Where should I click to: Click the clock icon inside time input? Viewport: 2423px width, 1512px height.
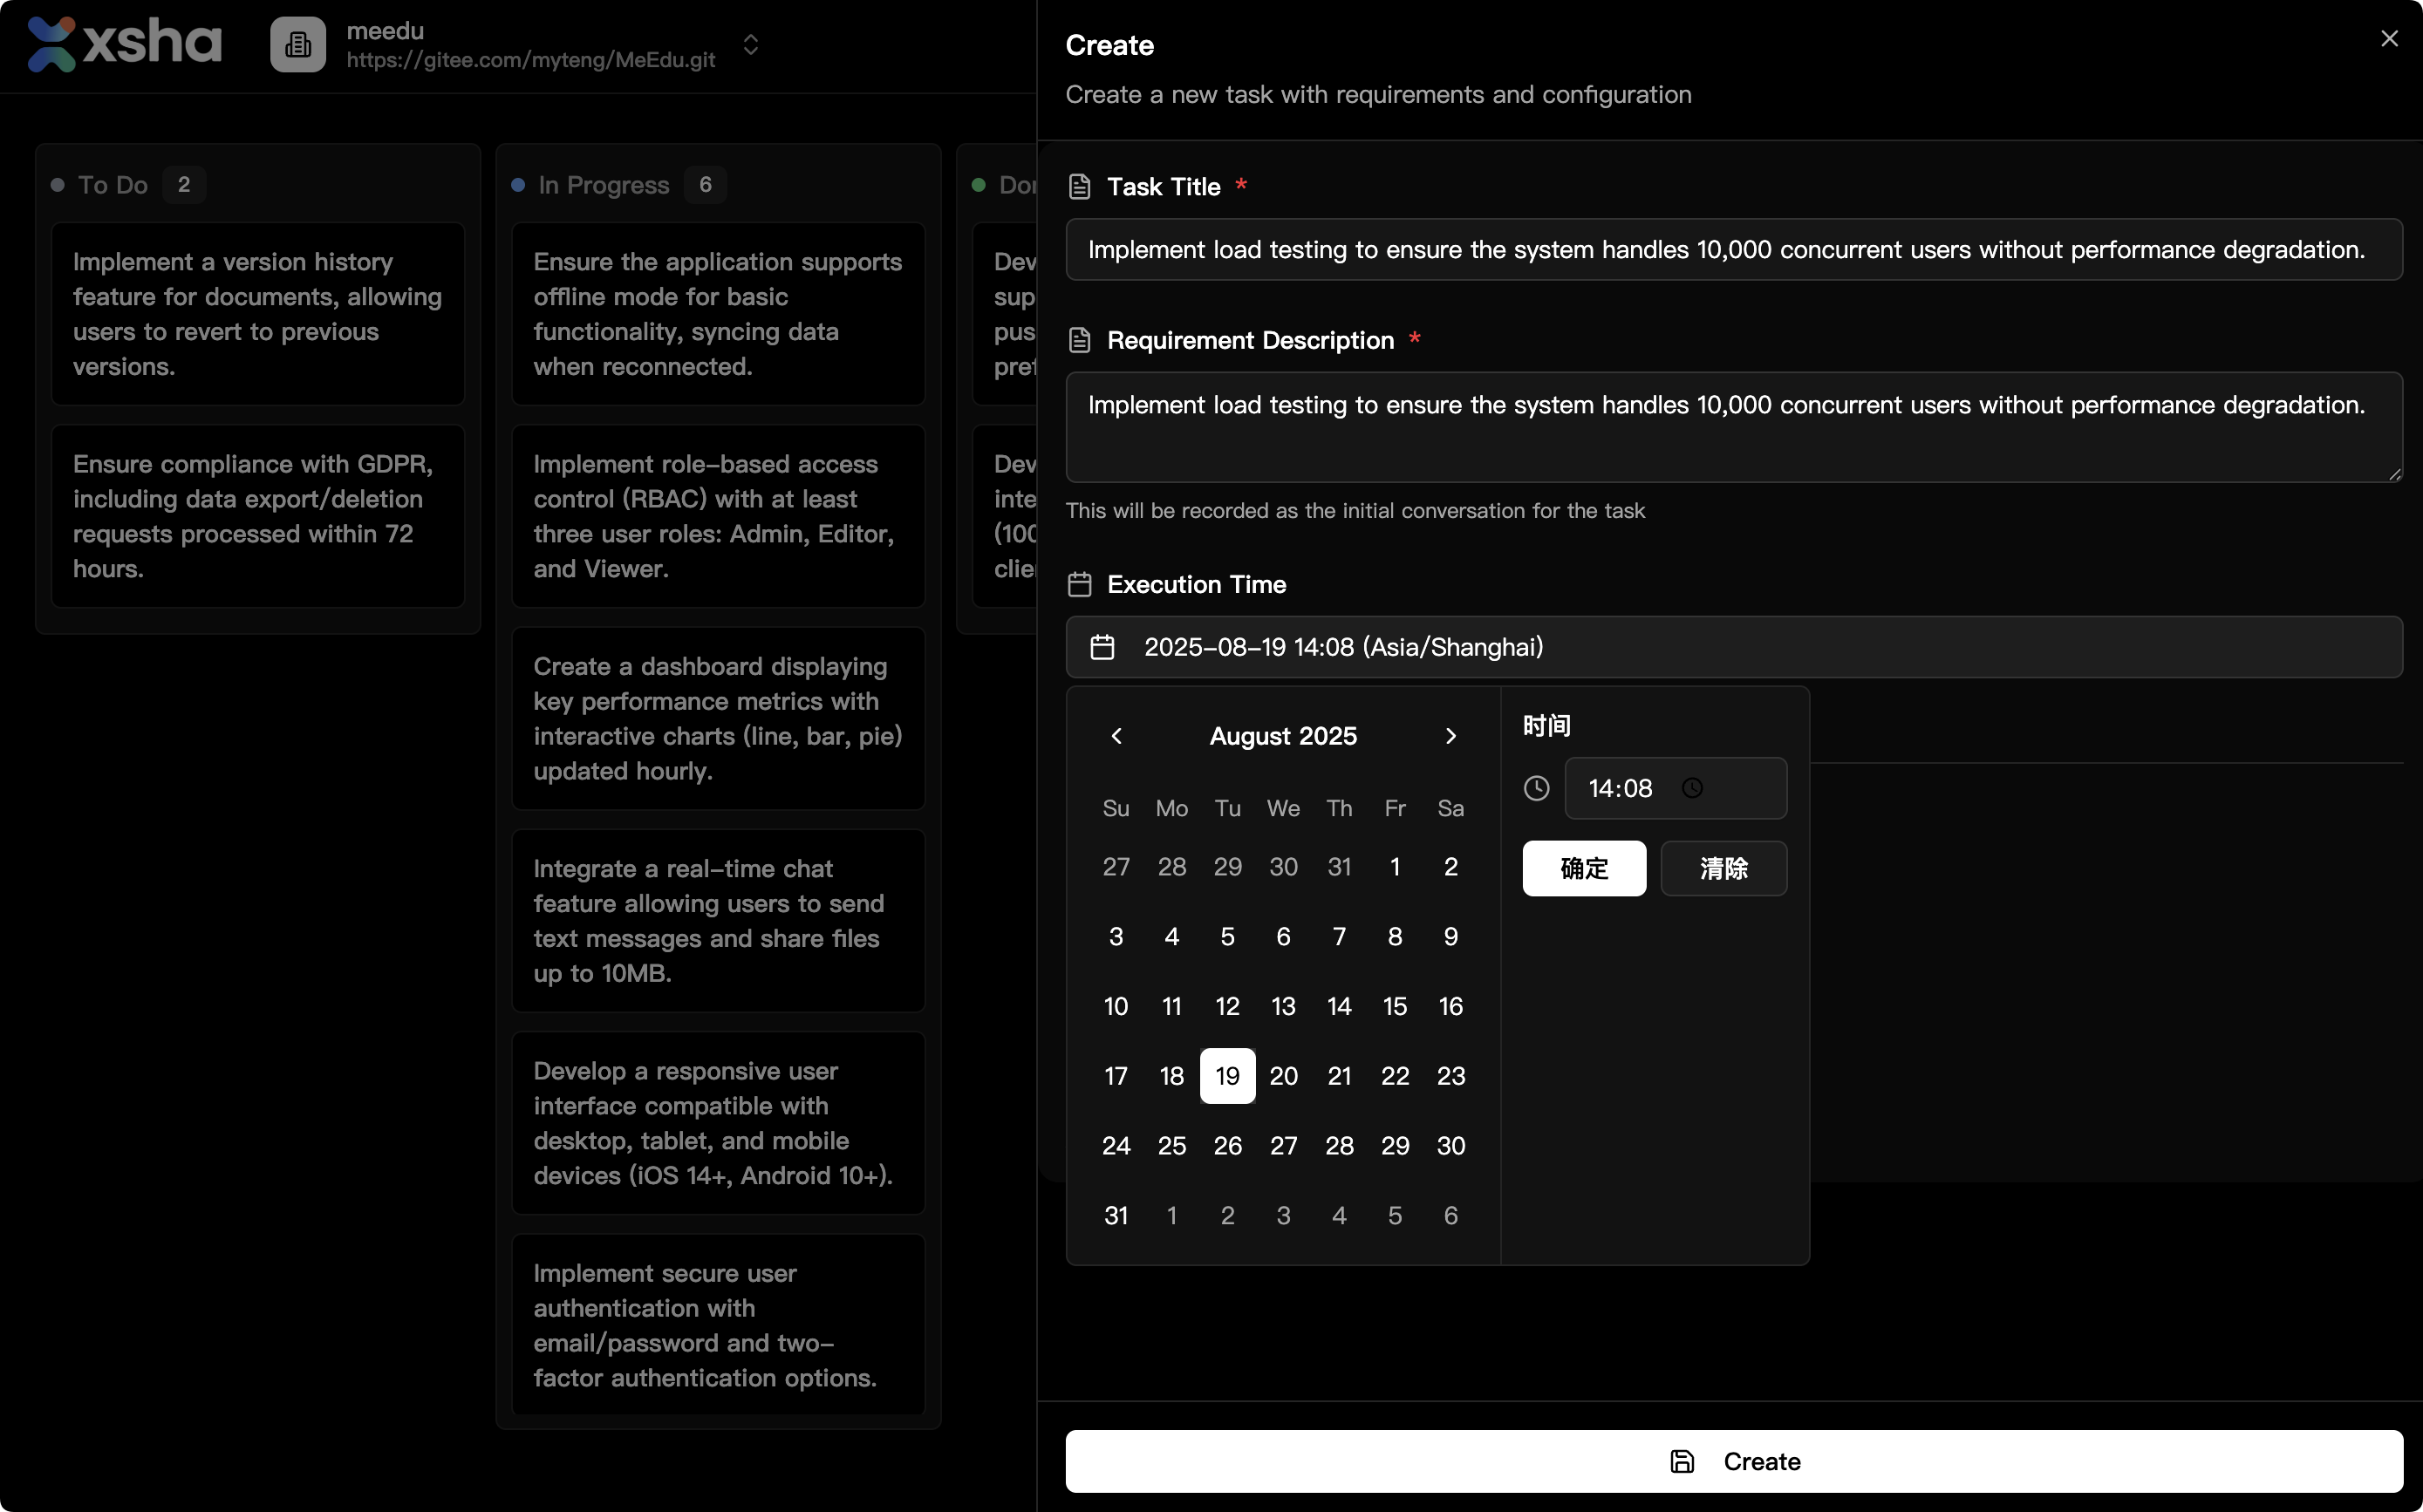click(x=1691, y=788)
